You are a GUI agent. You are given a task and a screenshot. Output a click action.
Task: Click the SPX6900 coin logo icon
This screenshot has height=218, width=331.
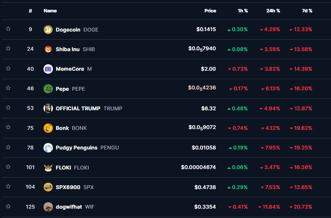click(x=48, y=187)
